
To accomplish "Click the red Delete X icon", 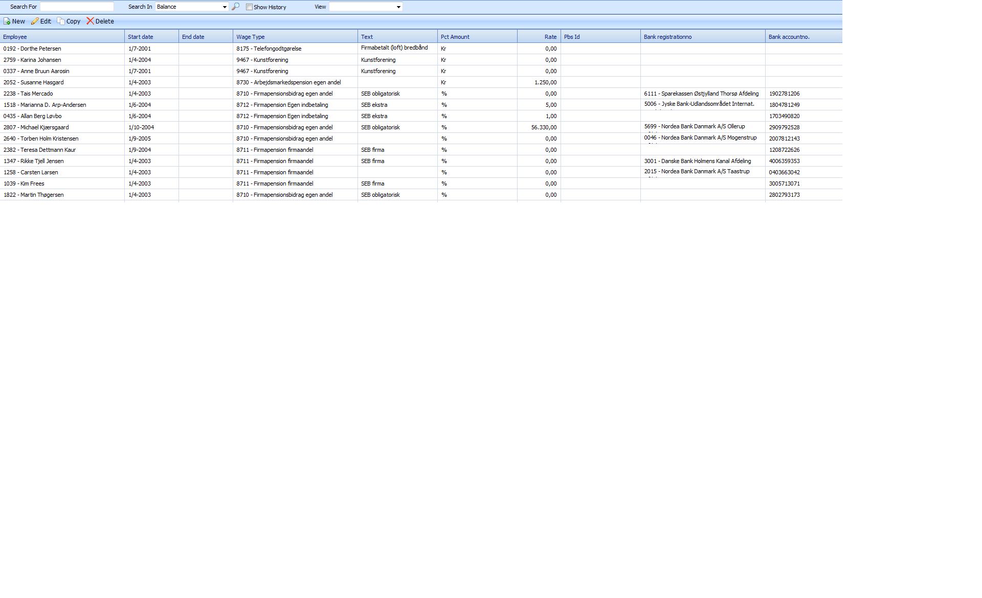I will pyautogui.click(x=90, y=21).
